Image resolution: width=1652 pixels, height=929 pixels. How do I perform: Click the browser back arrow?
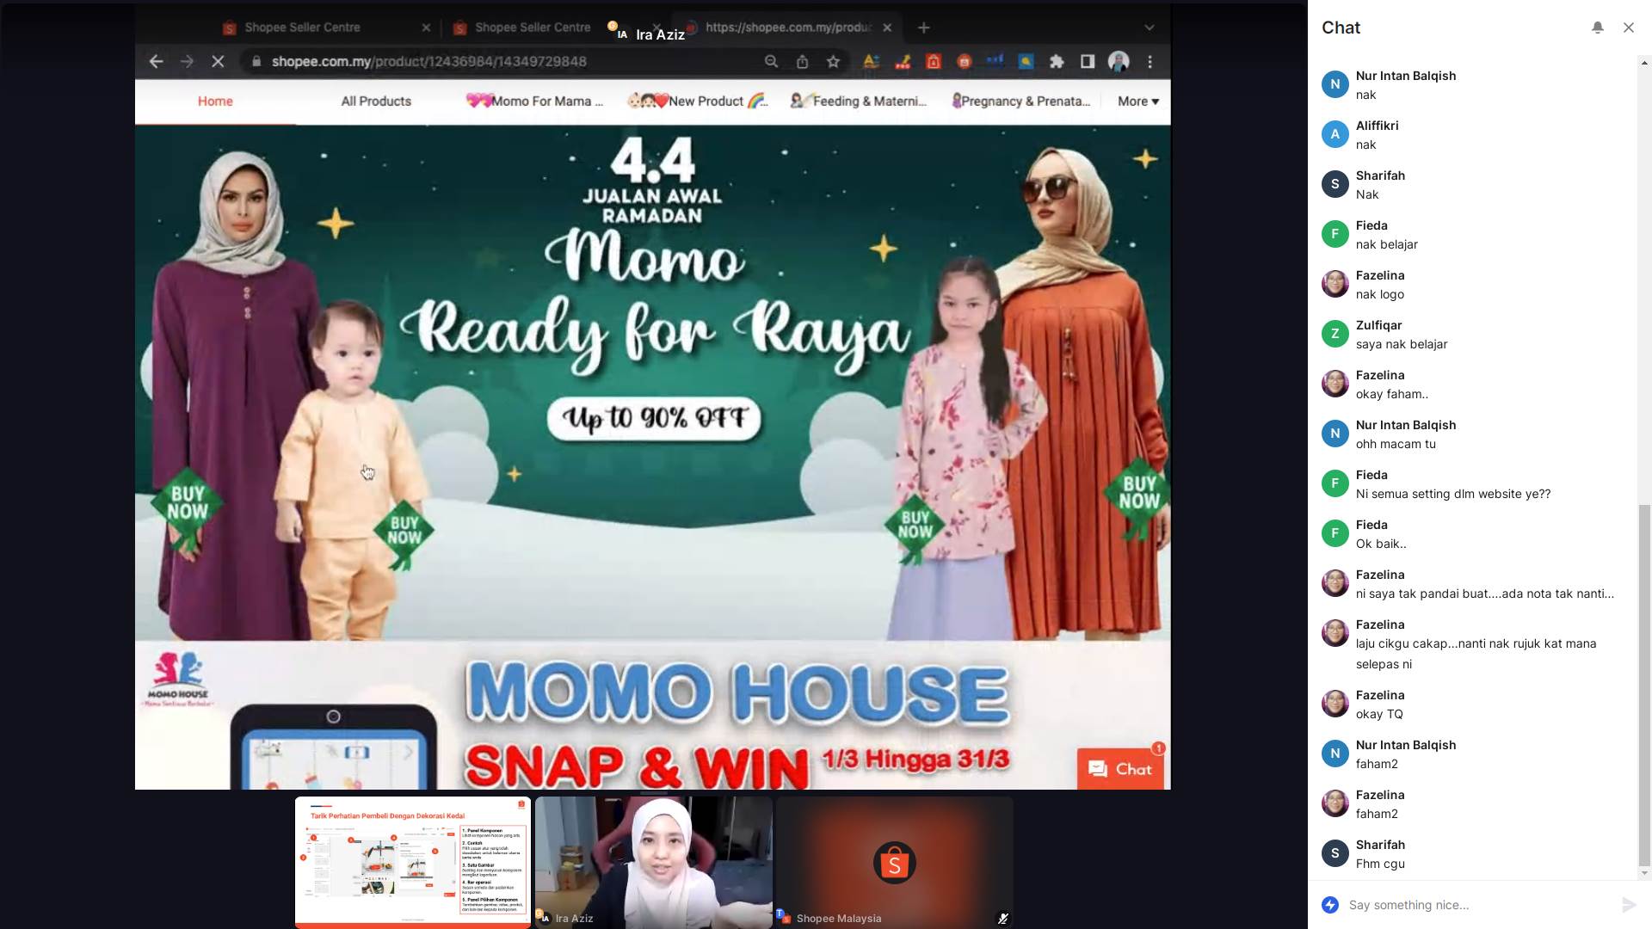coord(156,62)
